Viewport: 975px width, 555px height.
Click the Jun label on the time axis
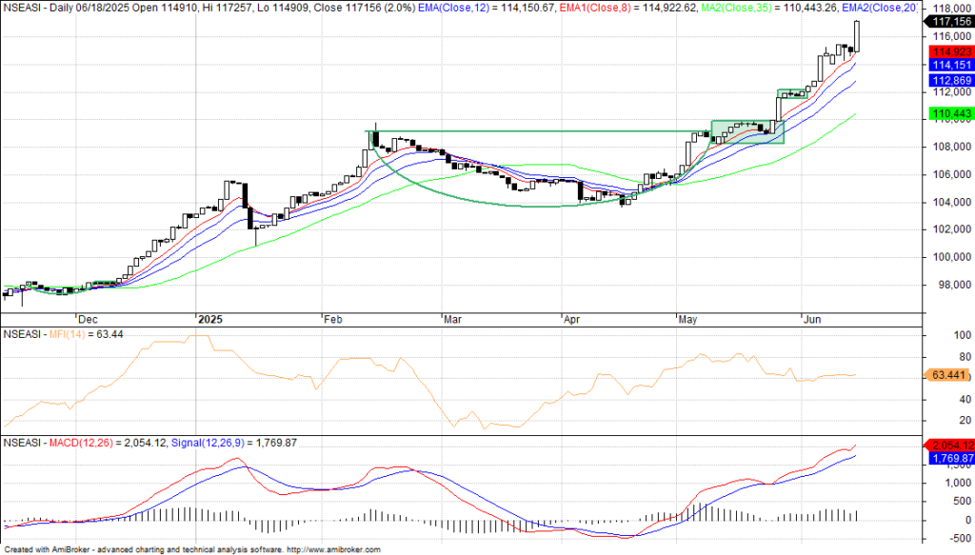pyautogui.click(x=811, y=321)
